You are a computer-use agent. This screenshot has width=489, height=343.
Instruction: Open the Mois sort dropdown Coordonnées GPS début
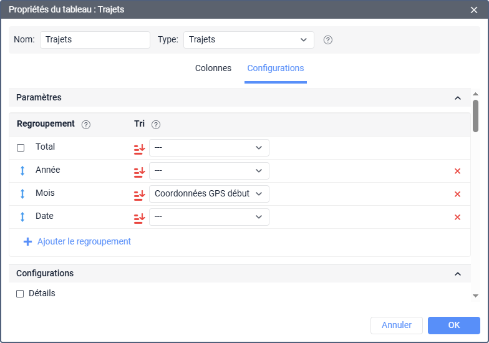pyautogui.click(x=209, y=194)
